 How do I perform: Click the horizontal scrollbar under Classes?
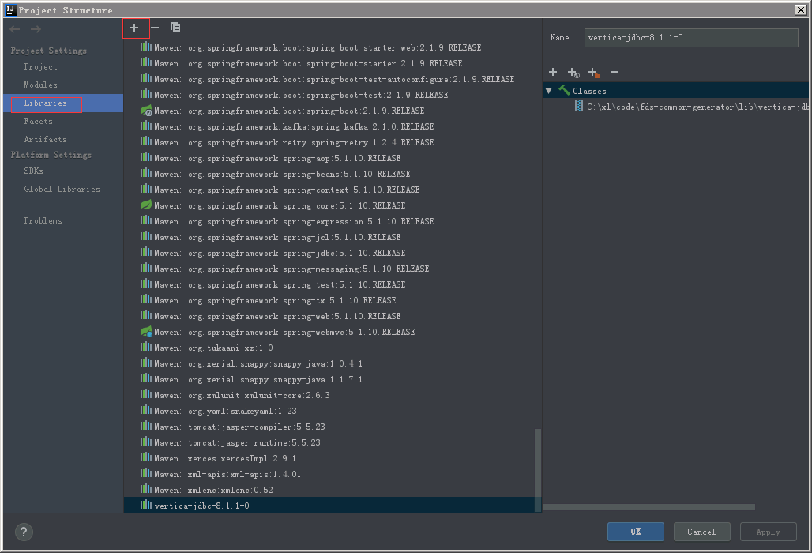(x=648, y=507)
